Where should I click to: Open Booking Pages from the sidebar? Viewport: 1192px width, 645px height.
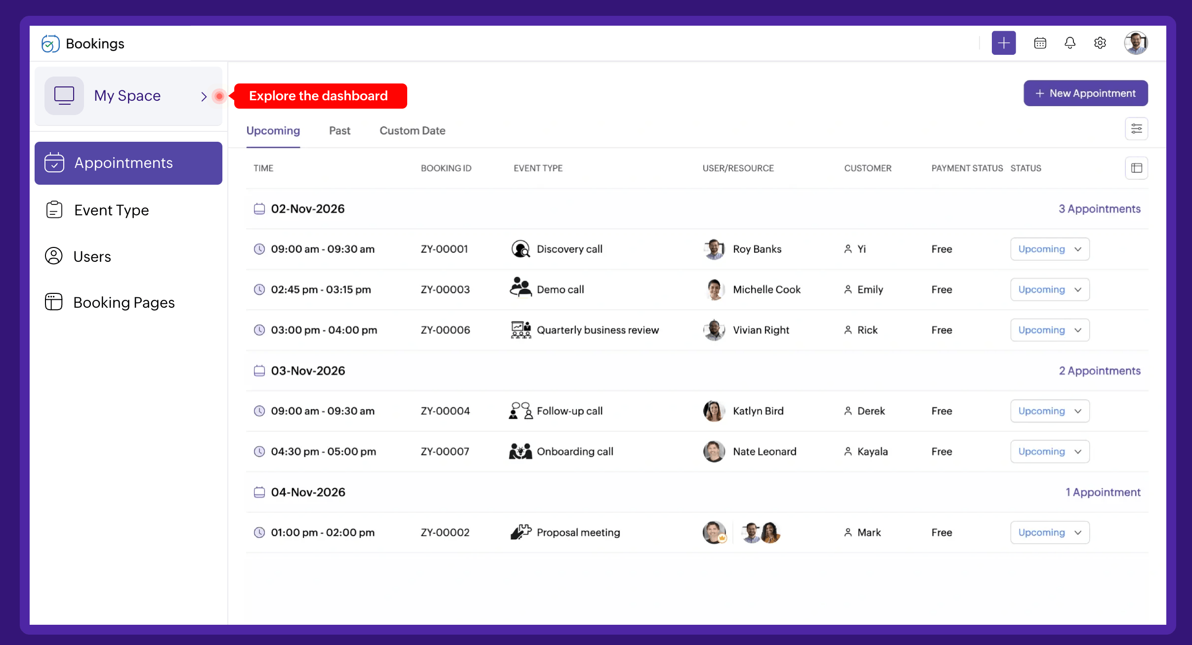click(124, 302)
